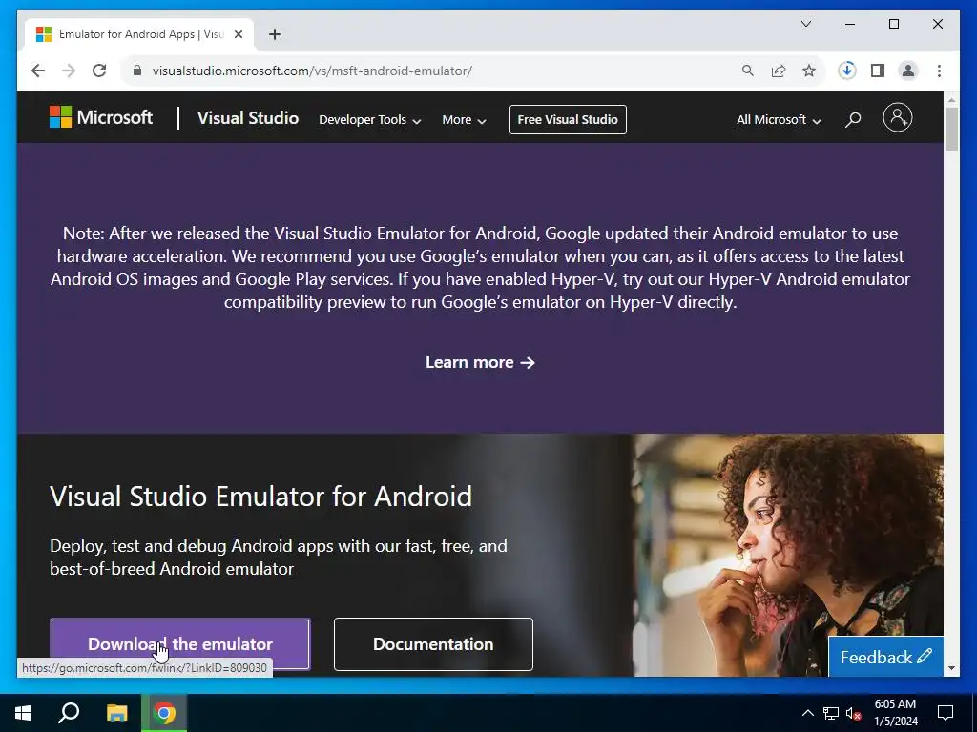Open the site search magnifier icon
Viewport: 977px width, 732px height.
[853, 119]
